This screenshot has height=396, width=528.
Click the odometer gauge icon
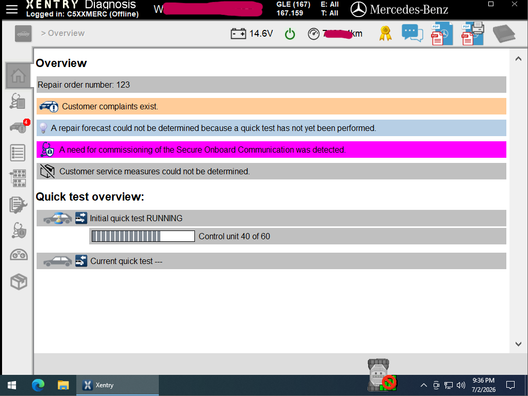(313, 34)
